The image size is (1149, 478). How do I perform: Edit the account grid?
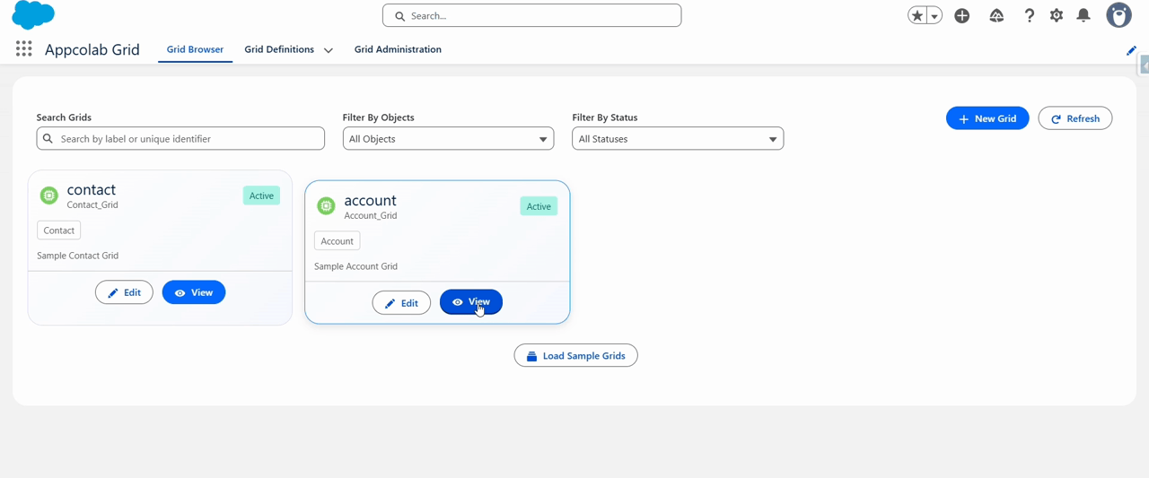[401, 303]
